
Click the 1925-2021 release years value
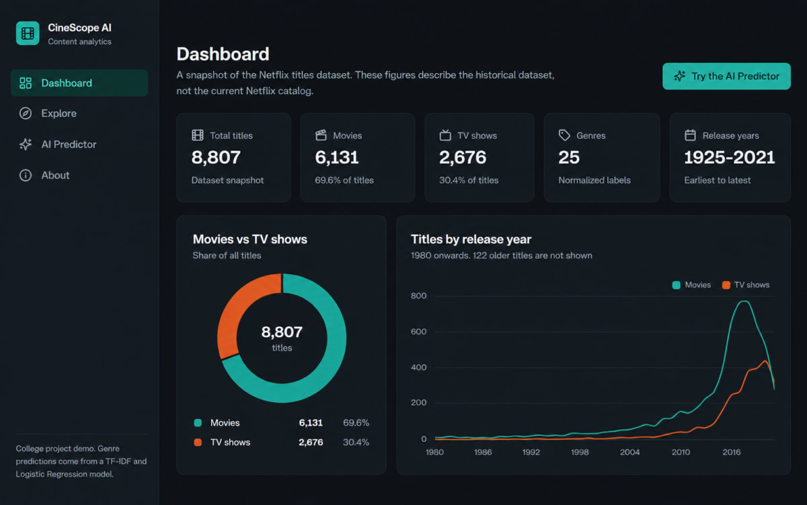pos(730,157)
